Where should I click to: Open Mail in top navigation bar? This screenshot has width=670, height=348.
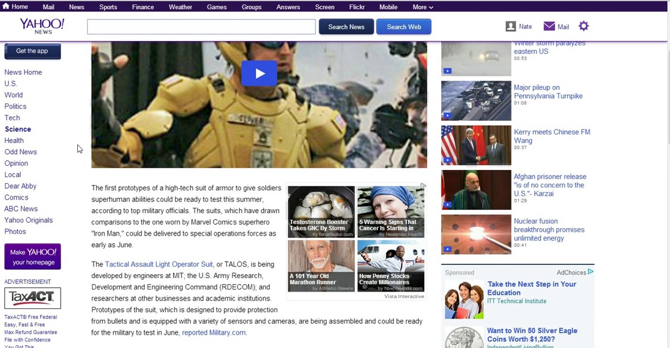pyautogui.click(x=48, y=7)
